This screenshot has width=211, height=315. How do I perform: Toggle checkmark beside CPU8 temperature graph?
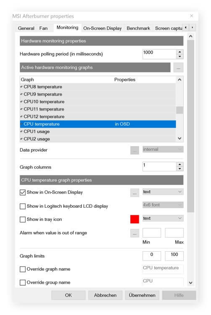21,87
